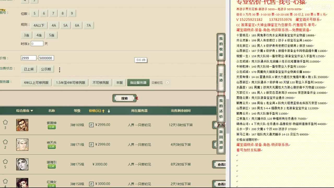Open 我的还价 side panel tab
This screenshot has width=334, height=188.
pos(221,109)
